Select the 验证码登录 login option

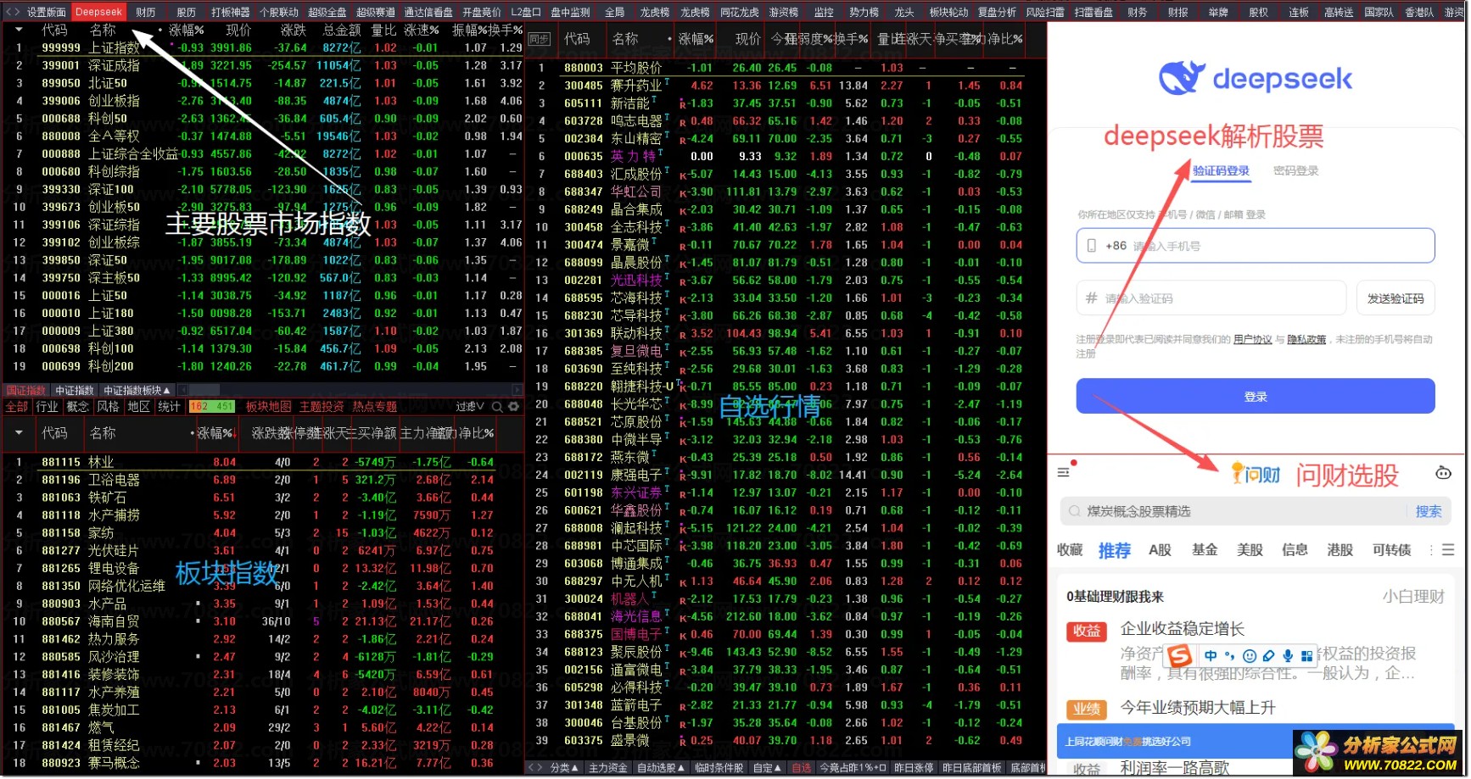coord(1221,170)
